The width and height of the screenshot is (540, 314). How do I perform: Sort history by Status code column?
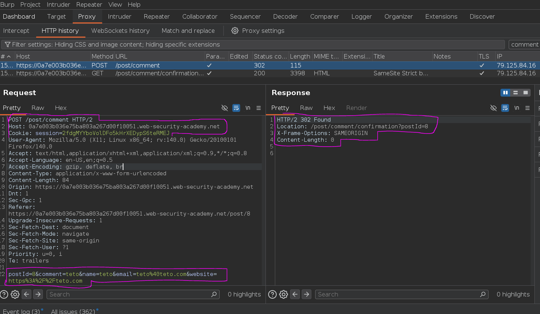pos(270,56)
